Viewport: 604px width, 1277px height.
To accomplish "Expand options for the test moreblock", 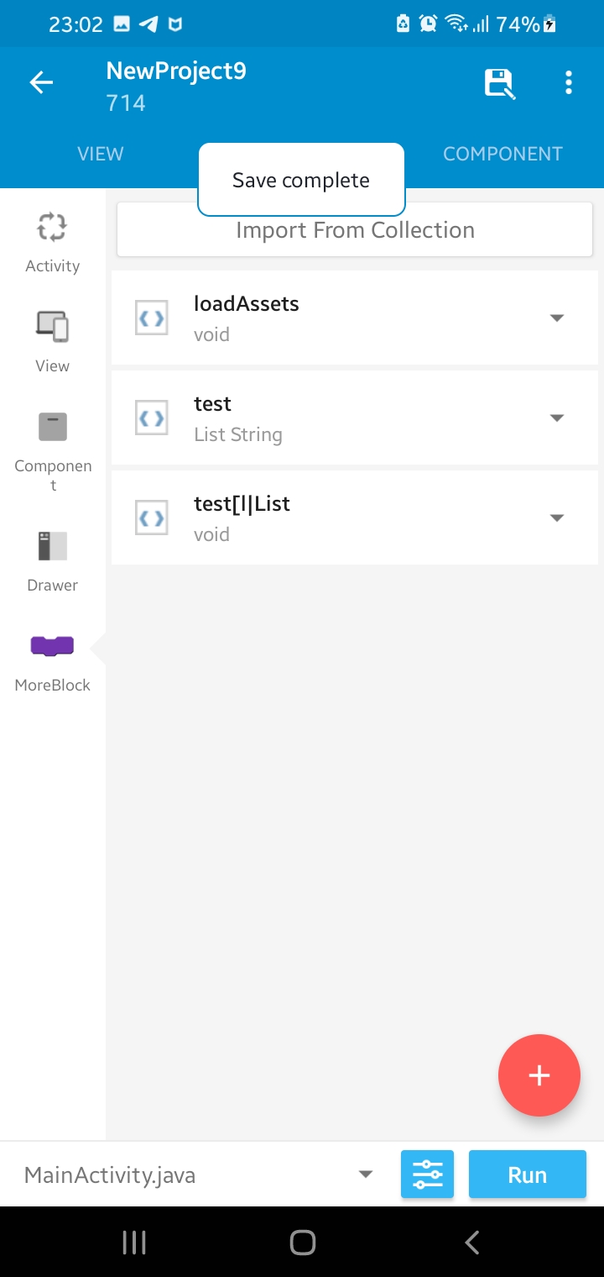I will coord(557,418).
